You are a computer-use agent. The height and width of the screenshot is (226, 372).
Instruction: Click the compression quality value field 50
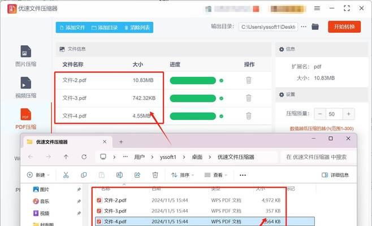pyautogui.click(x=334, y=114)
